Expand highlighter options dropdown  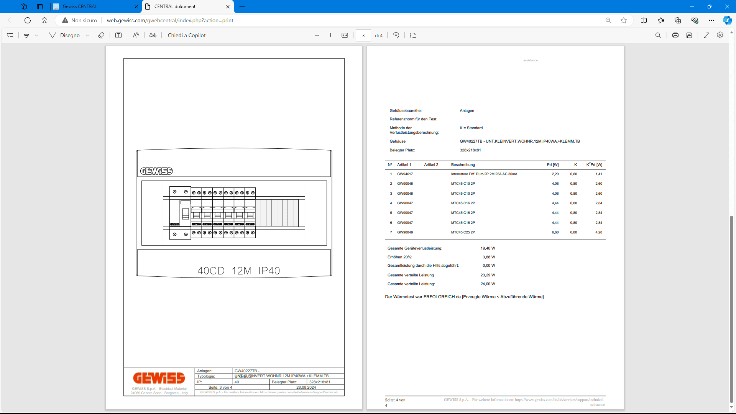pos(36,35)
